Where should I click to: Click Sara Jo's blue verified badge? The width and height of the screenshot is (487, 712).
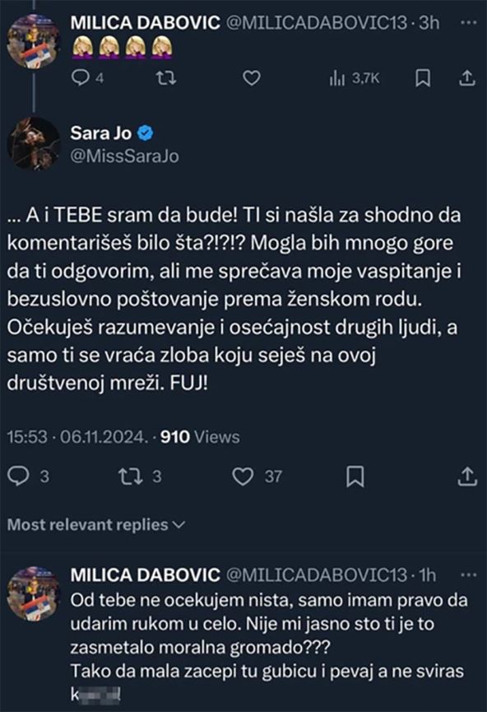click(146, 130)
